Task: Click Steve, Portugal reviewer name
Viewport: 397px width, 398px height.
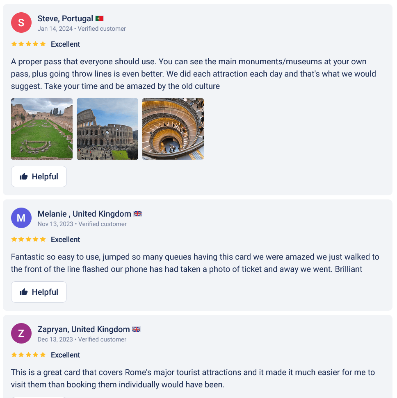Action: tap(65, 18)
